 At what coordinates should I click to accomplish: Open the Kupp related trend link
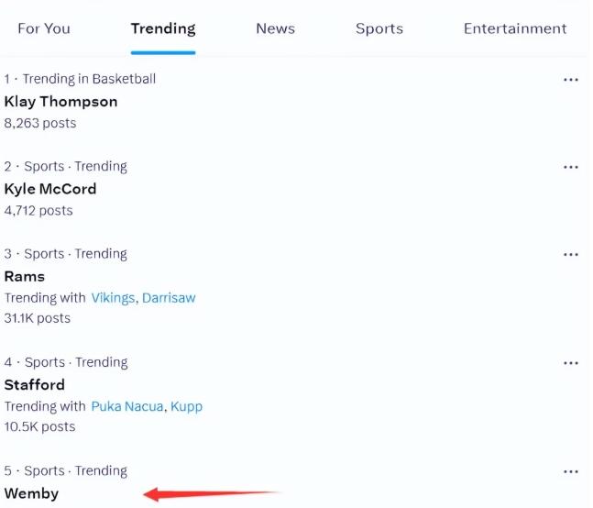tap(186, 406)
